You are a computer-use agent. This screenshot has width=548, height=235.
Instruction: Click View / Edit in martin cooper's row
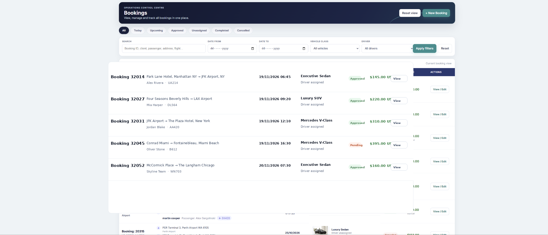click(440, 211)
